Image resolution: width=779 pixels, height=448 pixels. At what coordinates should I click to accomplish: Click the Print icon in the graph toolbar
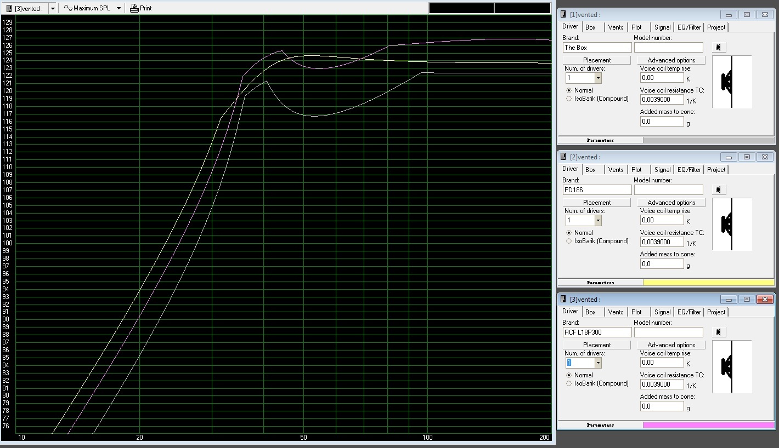coord(134,8)
